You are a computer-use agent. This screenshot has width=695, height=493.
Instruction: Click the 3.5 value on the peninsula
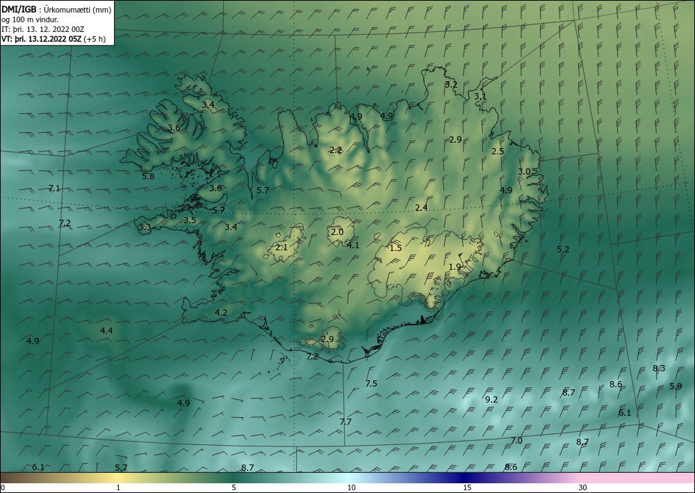190,220
